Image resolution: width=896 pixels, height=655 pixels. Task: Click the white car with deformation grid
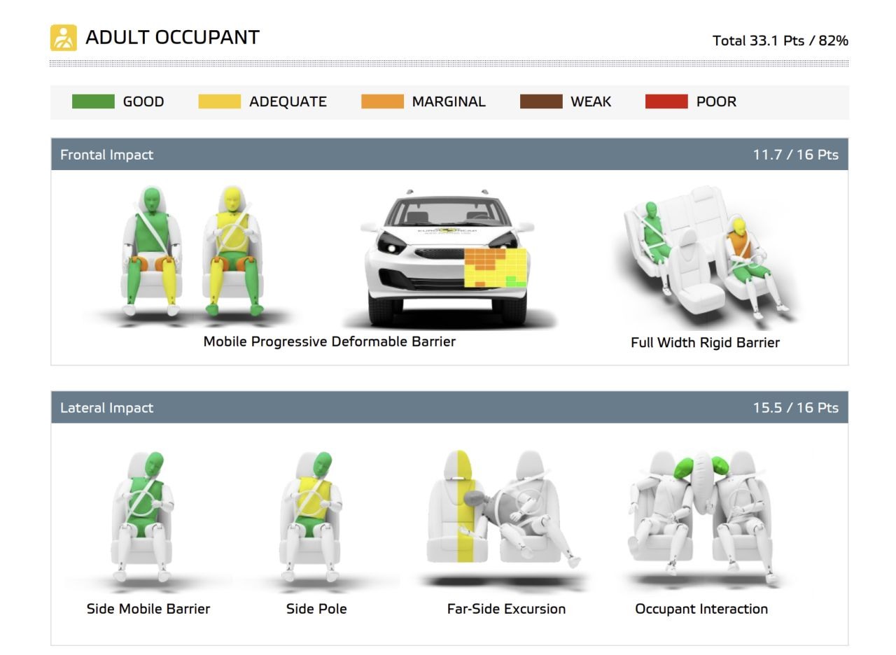(448, 257)
